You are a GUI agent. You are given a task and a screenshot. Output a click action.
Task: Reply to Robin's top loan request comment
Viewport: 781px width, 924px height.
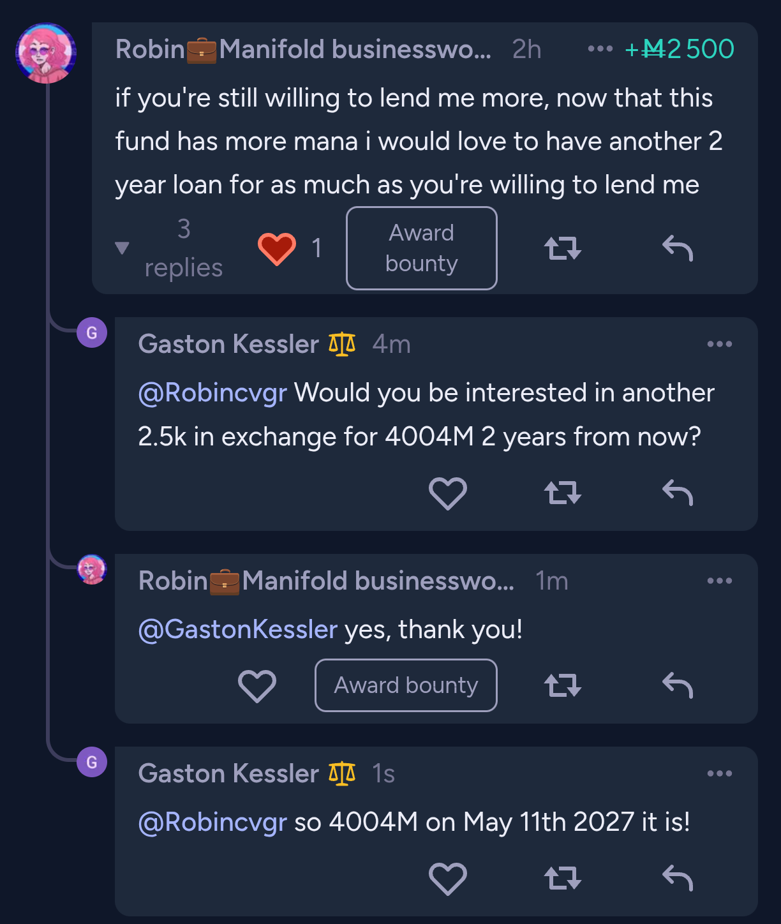pyautogui.click(x=678, y=248)
